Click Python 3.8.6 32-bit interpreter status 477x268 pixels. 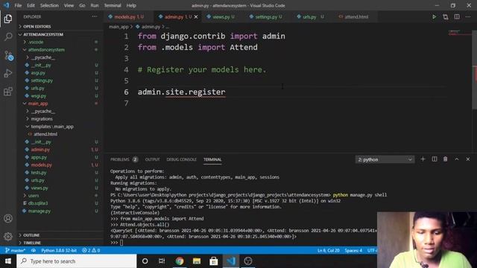point(59,250)
